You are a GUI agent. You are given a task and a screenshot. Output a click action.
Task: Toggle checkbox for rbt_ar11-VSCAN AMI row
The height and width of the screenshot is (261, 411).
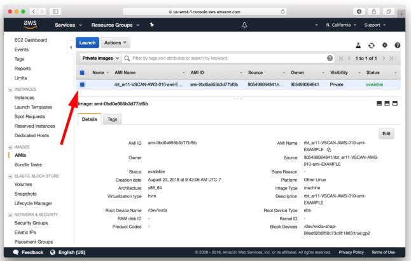[x=82, y=84]
